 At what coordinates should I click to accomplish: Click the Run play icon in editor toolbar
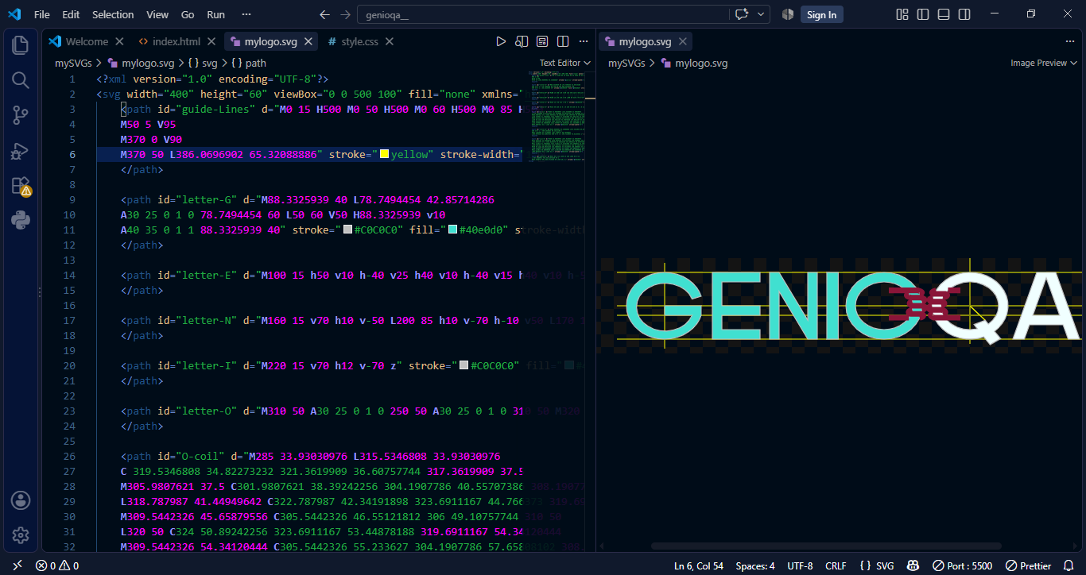tap(501, 41)
